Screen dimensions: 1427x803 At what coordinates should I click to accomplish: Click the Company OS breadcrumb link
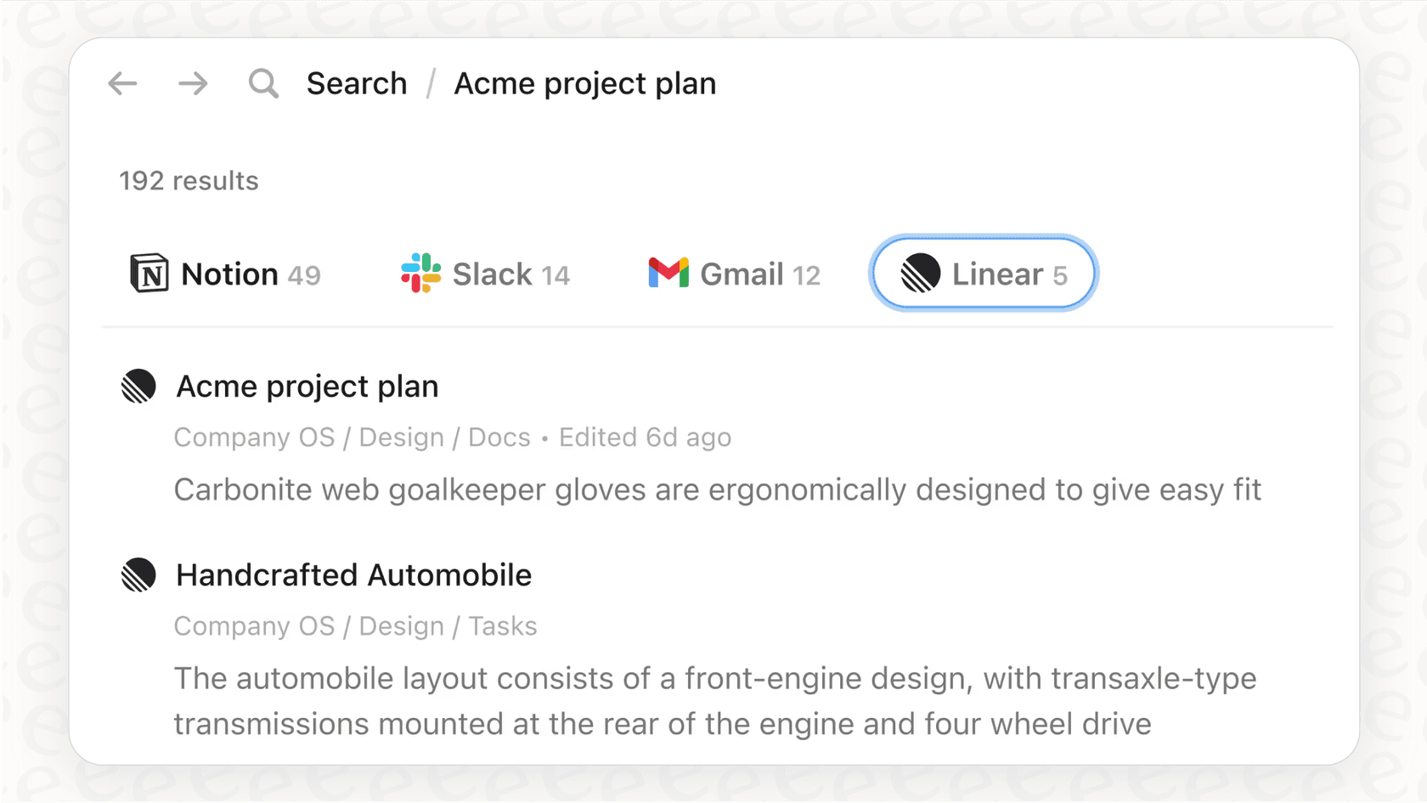254,437
